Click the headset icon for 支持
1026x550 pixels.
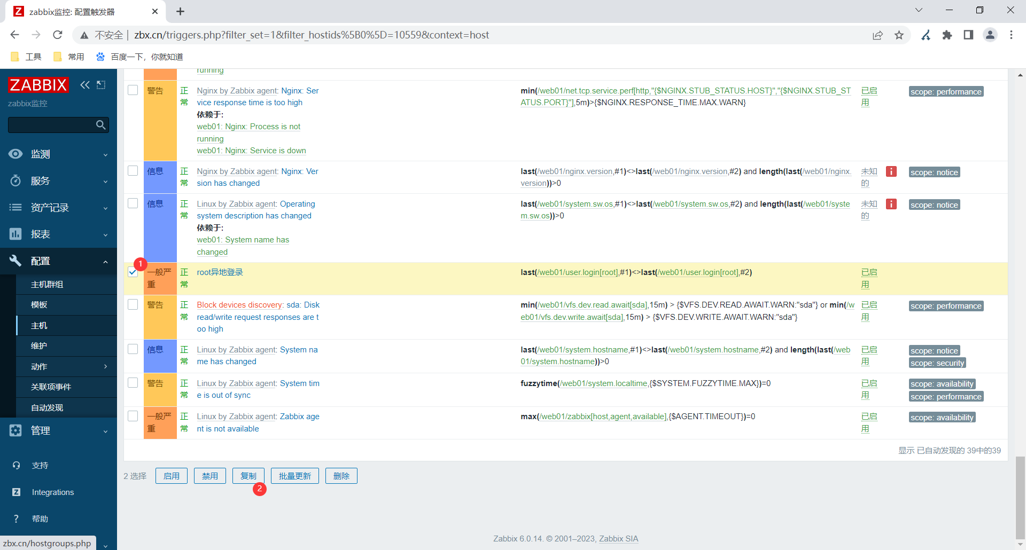17,466
